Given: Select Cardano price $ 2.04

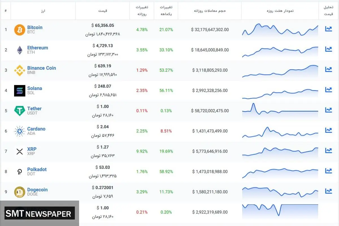Looking at the screenshot, I should (x=103, y=127).
